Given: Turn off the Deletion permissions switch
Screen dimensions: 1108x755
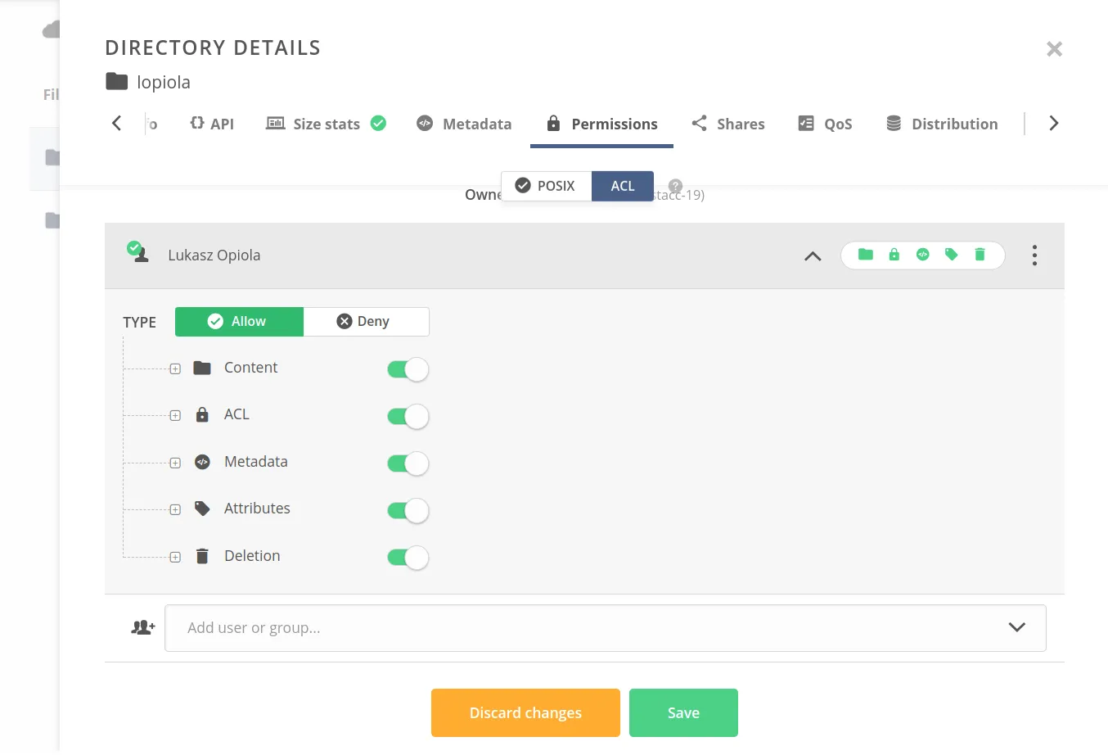Looking at the screenshot, I should tap(408, 558).
